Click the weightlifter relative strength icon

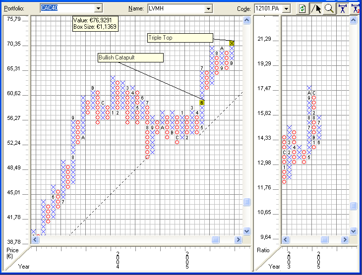pos(343,8)
